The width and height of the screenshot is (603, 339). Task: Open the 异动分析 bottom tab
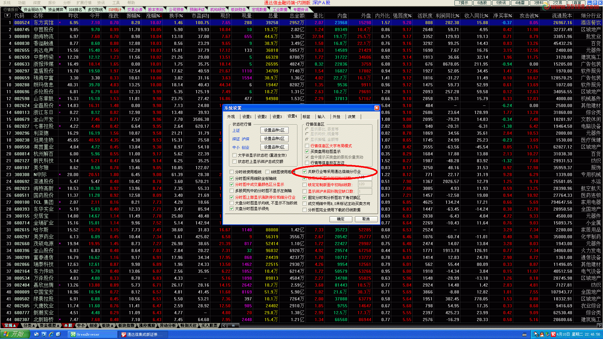point(168,326)
